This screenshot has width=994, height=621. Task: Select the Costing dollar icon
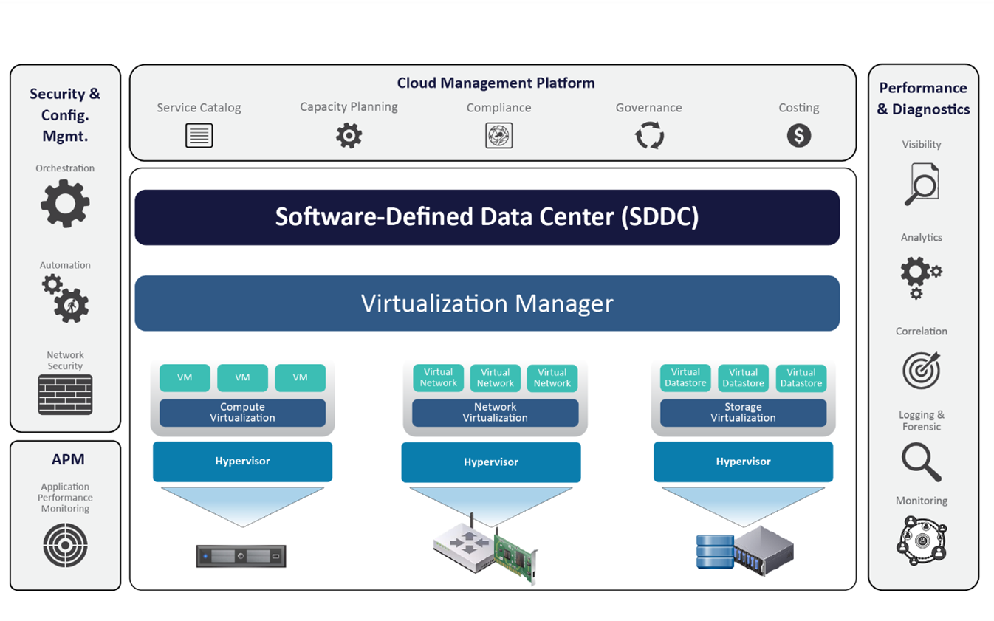[798, 135]
